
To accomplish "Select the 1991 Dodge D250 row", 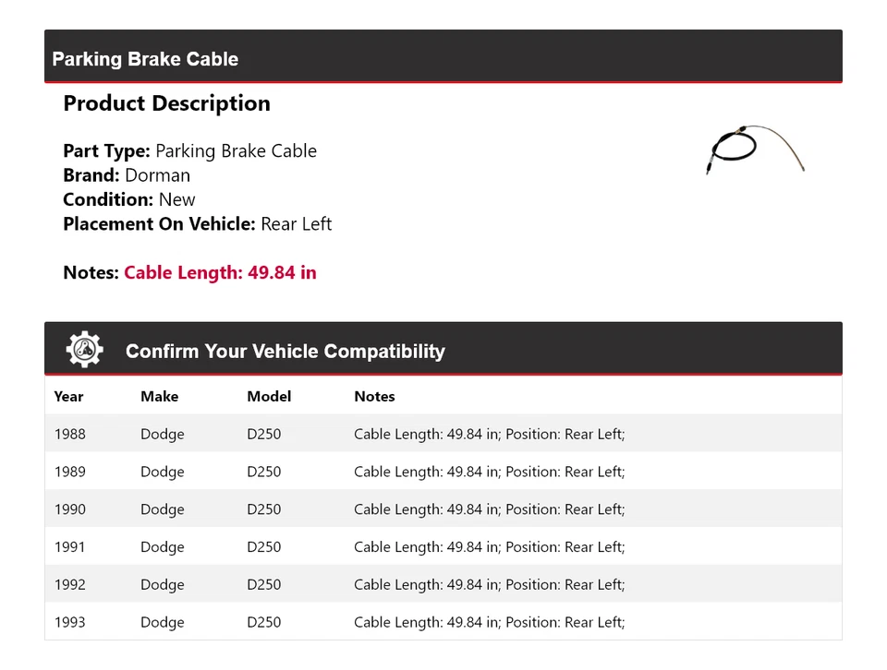I will (443, 547).
